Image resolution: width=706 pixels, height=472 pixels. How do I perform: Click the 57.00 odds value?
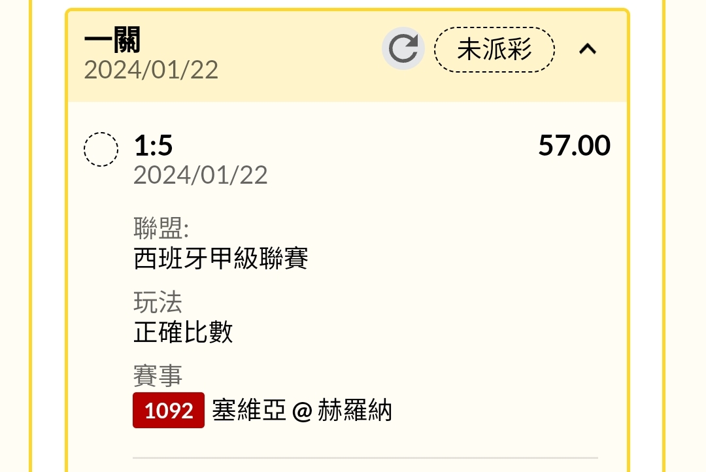tap(574, 146)
